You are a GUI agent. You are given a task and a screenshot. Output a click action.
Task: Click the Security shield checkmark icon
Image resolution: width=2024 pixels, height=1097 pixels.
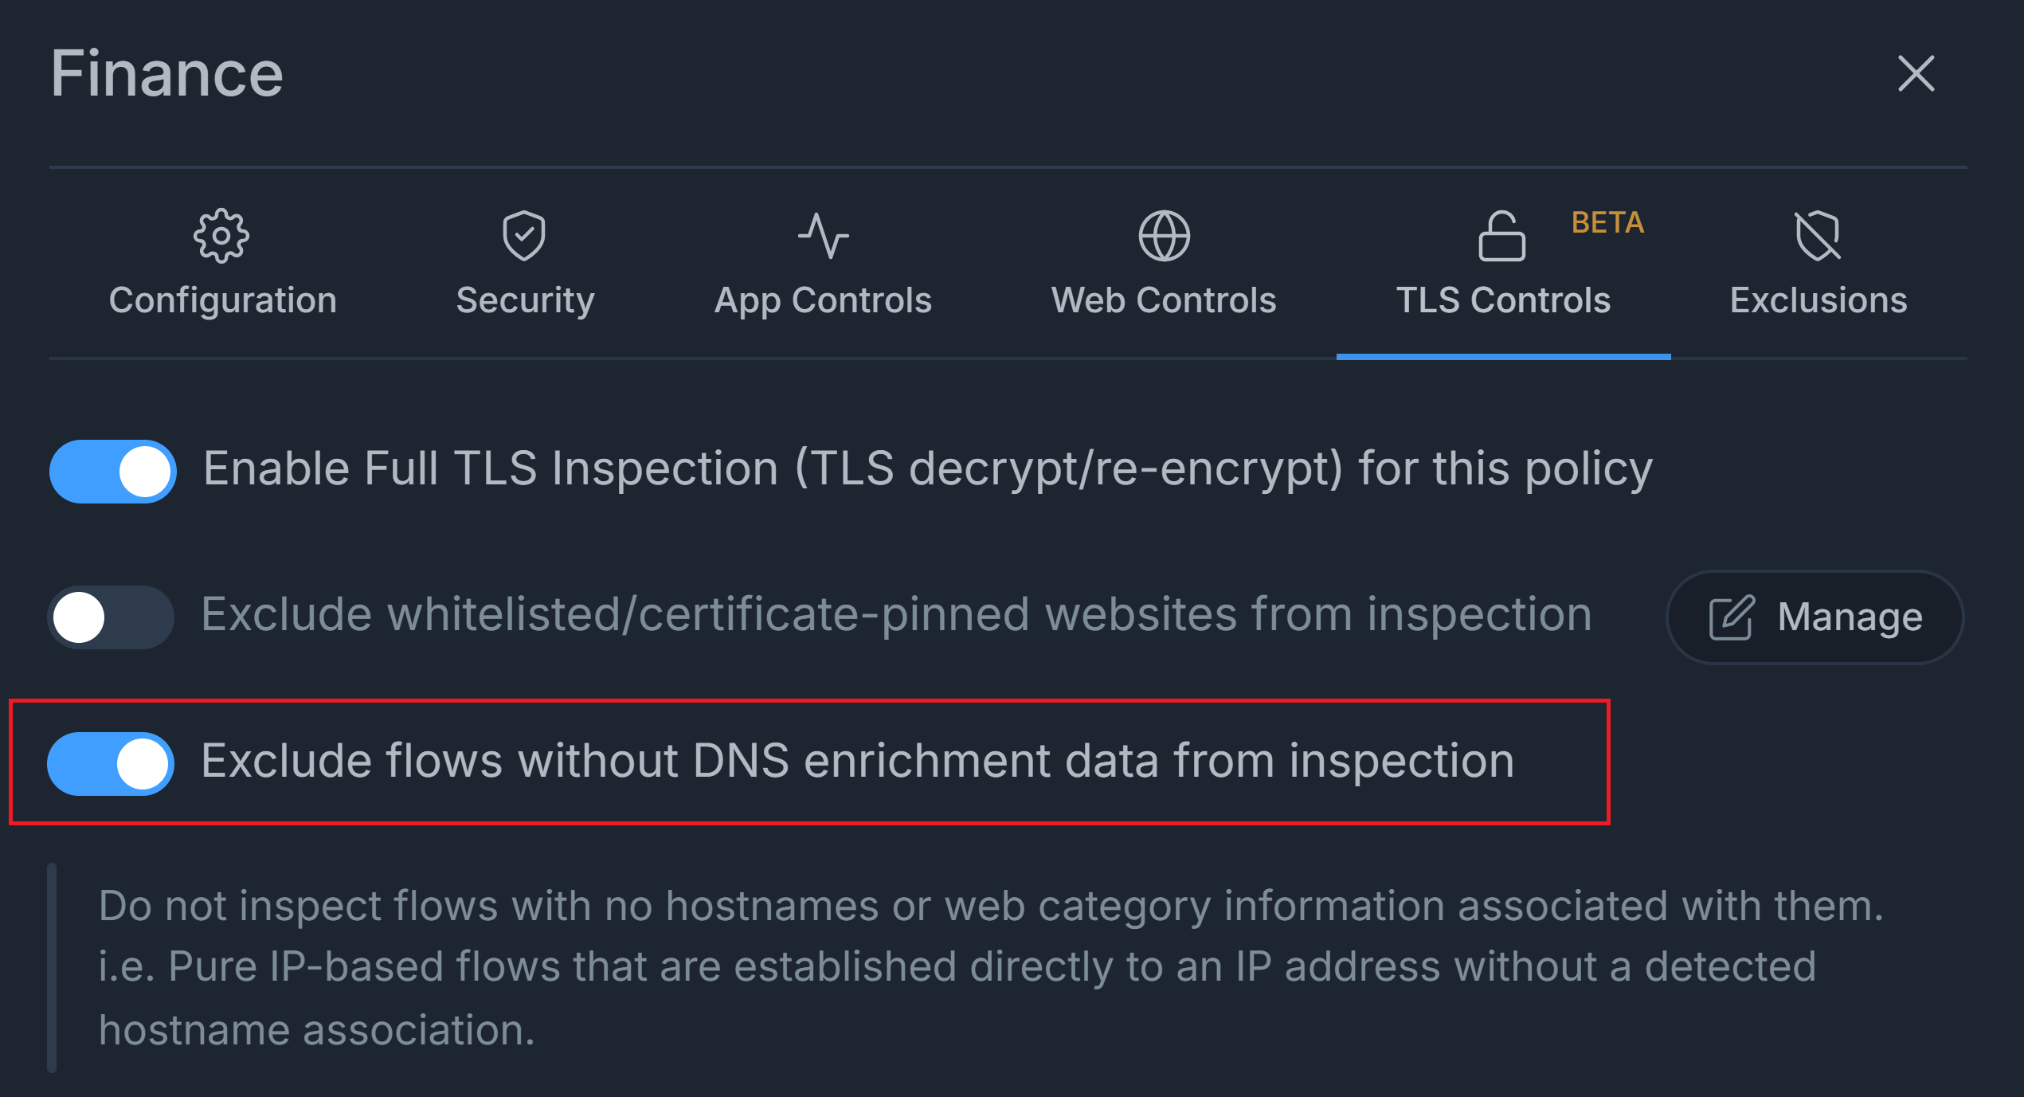pyautogui.click(x=524, y=236)
